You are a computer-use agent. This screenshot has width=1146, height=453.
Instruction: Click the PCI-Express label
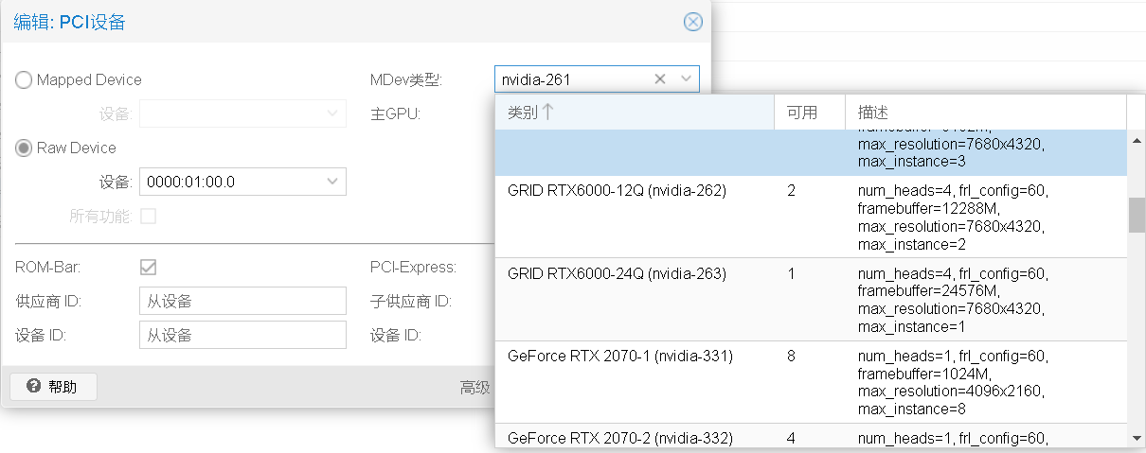coord(414,268)
